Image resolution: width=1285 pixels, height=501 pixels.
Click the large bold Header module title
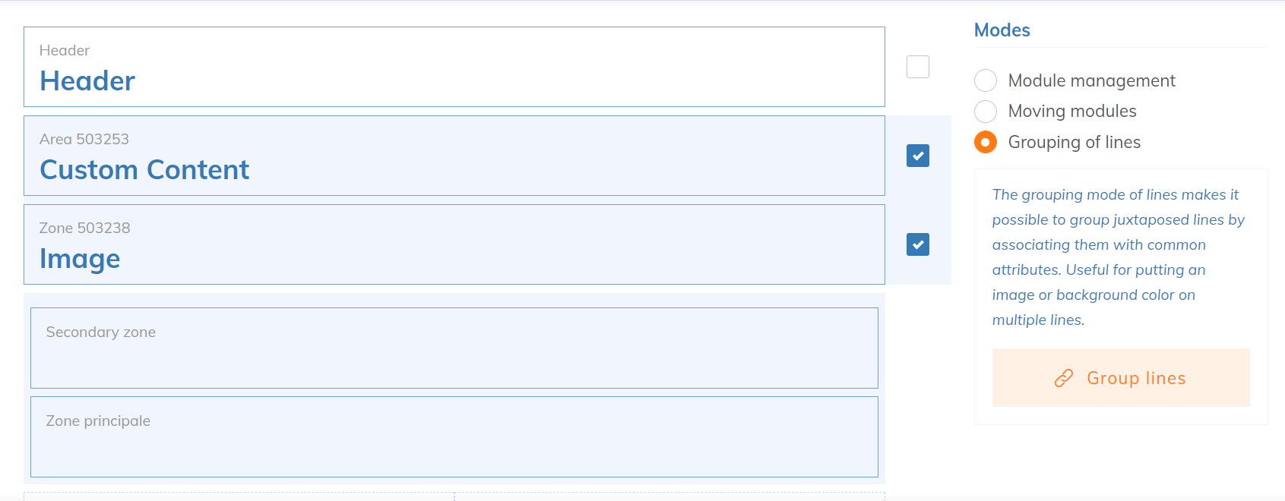pos(87,81)
